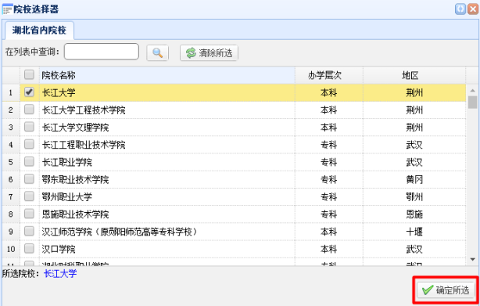Select the 长江大学文理学院 row text
Image resolution: width=480 pixels, height=306 pixels.
click(x=75, y=128)
